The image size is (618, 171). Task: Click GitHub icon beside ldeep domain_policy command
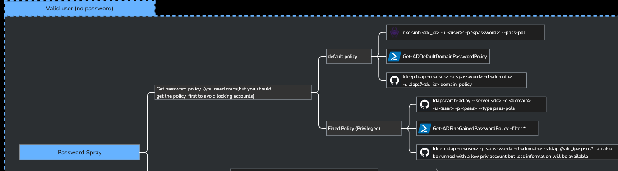coord(394,80)
